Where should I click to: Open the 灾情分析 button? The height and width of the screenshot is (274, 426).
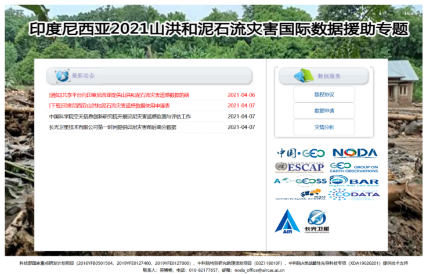coord(324,127)
